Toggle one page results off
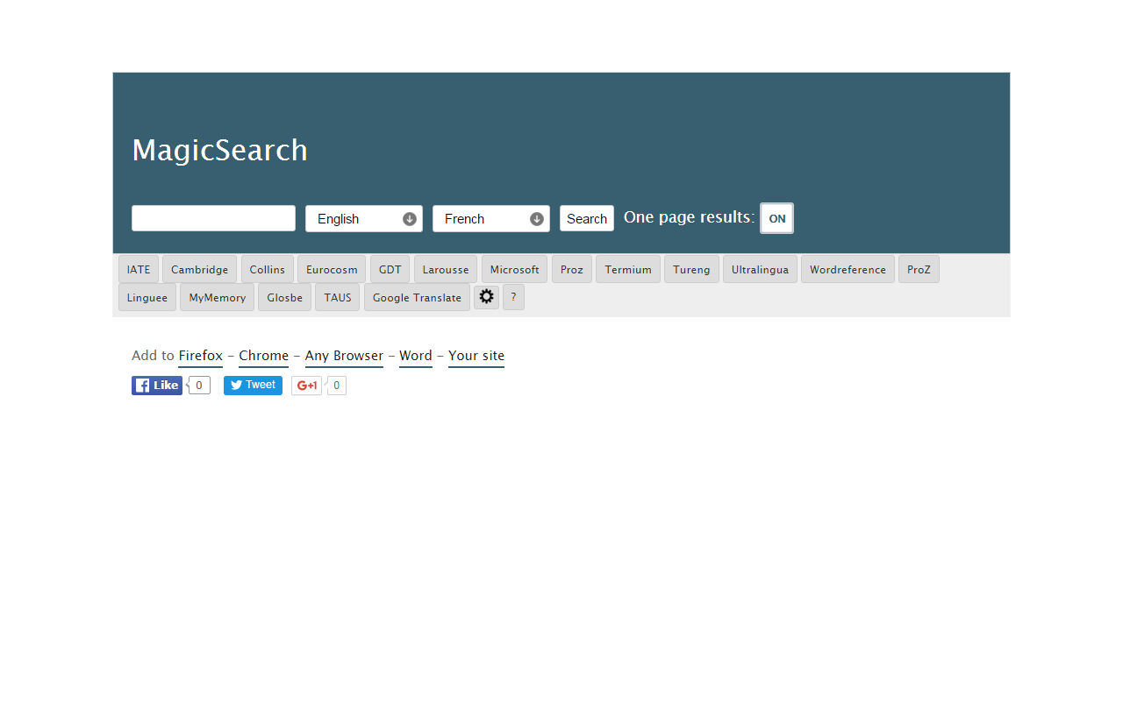This screenshot has height=701, width=1123. pos(776,217)
